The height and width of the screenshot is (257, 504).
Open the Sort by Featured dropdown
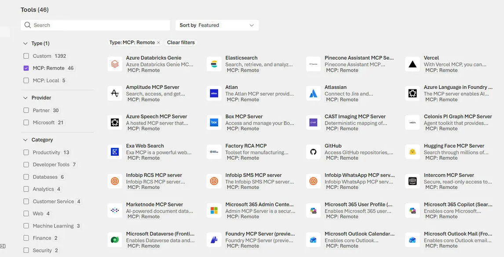click(x=217, y=25)
